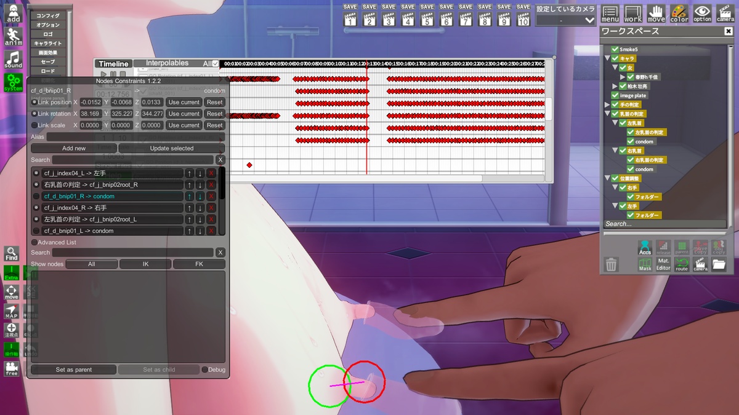Click the route icon in workspace
The height and width of the screenshot is (415, 739).
point(681,264)
